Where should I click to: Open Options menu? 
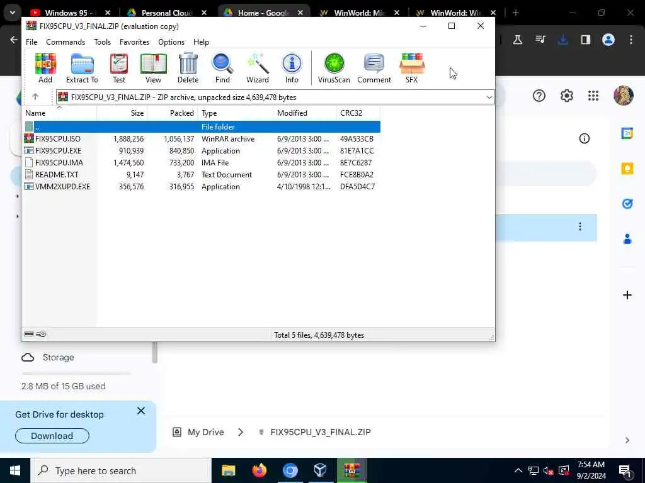pyautogui.click(x=171, y=42)
